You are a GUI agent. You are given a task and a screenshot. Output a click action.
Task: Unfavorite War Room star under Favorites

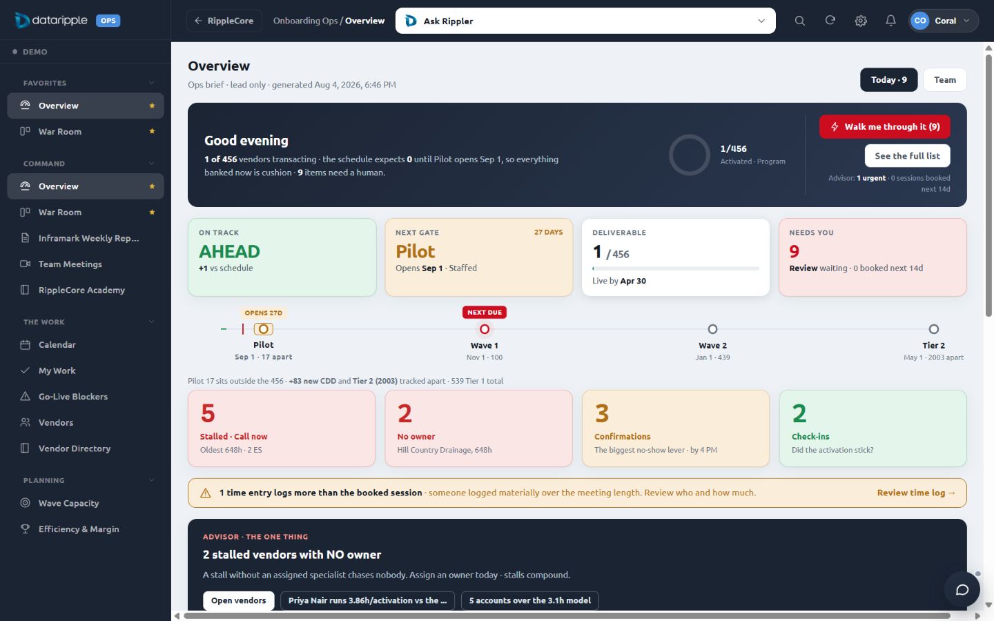click(x=152, y=131)
